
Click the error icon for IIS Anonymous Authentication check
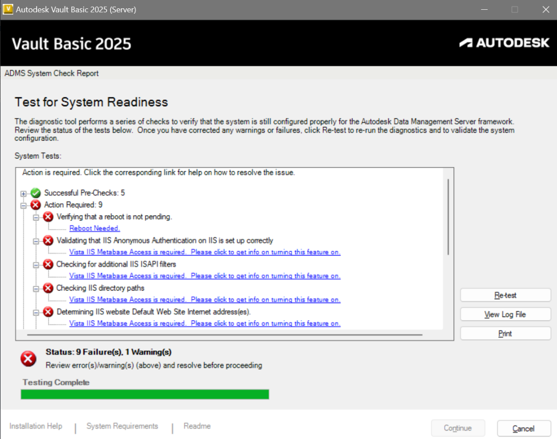click(x=47, y=240)
